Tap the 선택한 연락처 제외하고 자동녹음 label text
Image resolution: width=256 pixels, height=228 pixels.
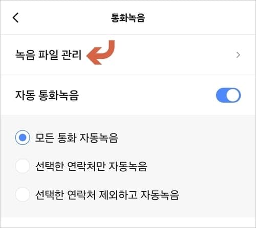[x=107, y=195]
